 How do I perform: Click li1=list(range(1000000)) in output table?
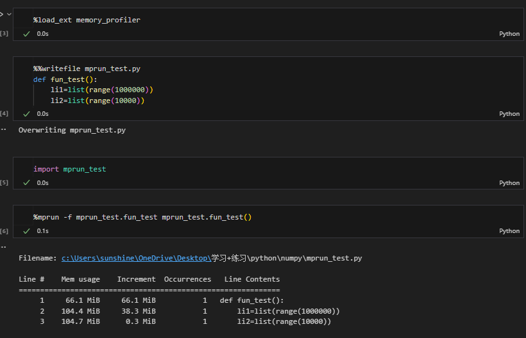pos(289,311)
